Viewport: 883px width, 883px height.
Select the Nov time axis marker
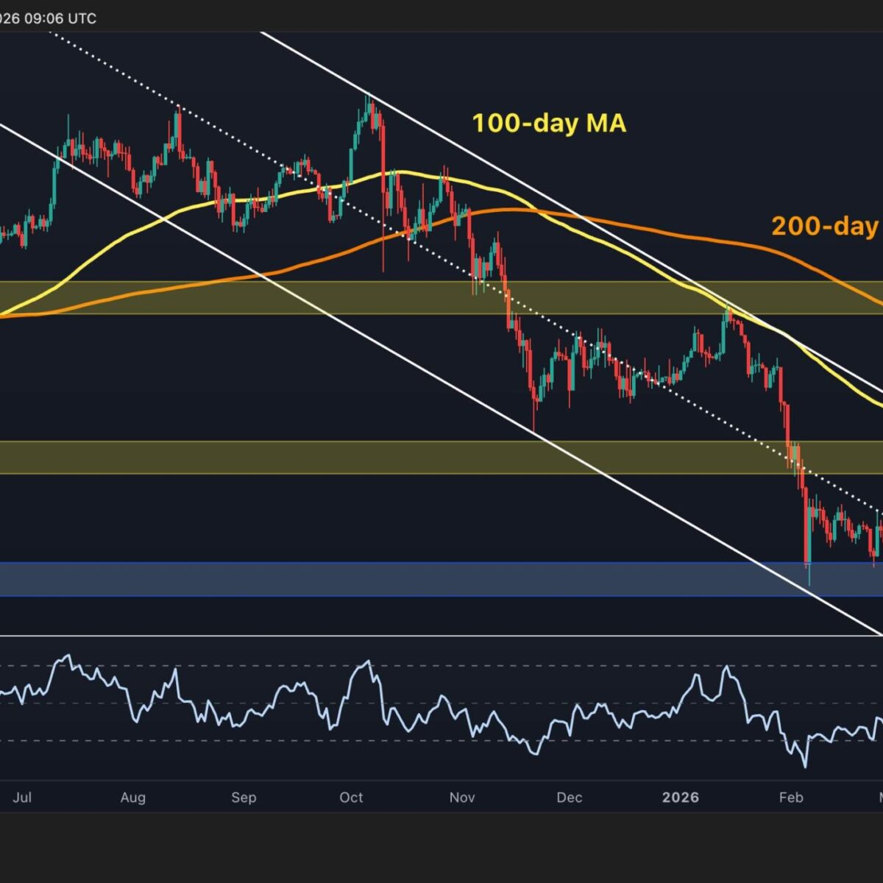(462, 797)
